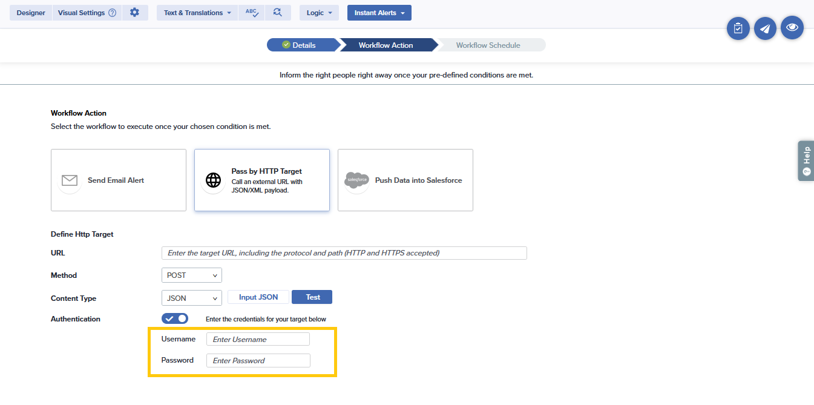The image size is (814, 405).
Task: Open the side Help tab
Action: (x=806, y=161)
